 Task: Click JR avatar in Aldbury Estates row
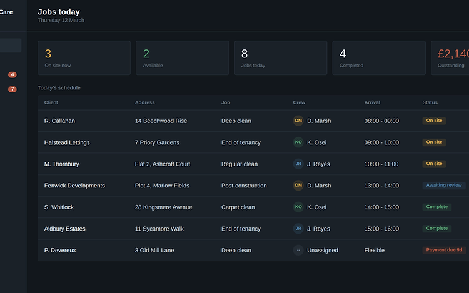coord(298,229)
